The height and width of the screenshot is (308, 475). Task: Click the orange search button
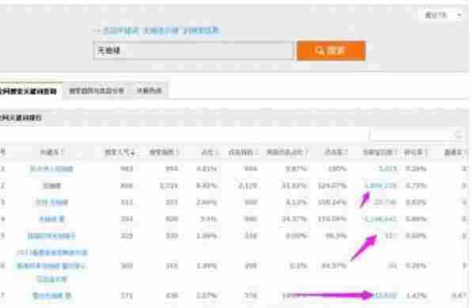pos(331,51)
